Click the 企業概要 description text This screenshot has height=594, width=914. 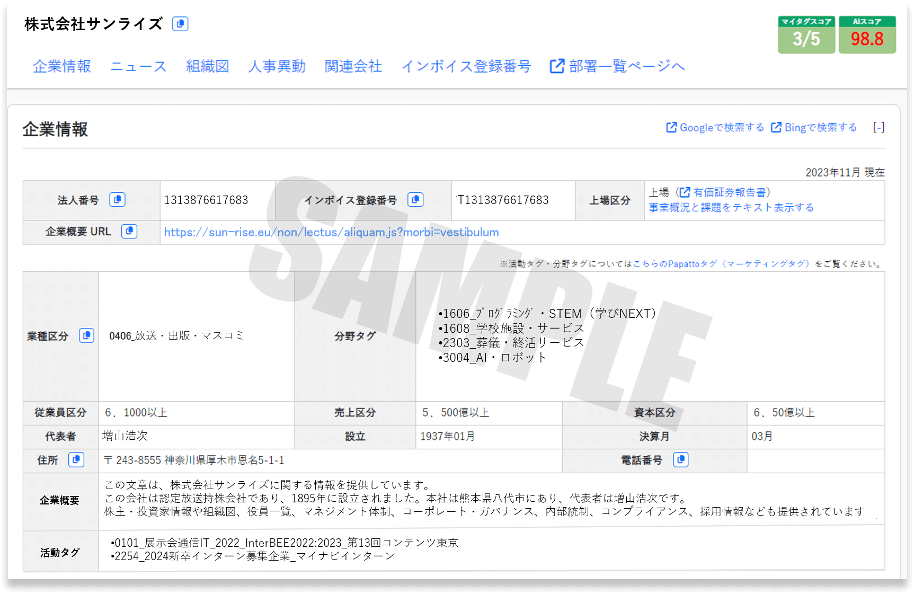pyautogui.click(x=485, y=498)
